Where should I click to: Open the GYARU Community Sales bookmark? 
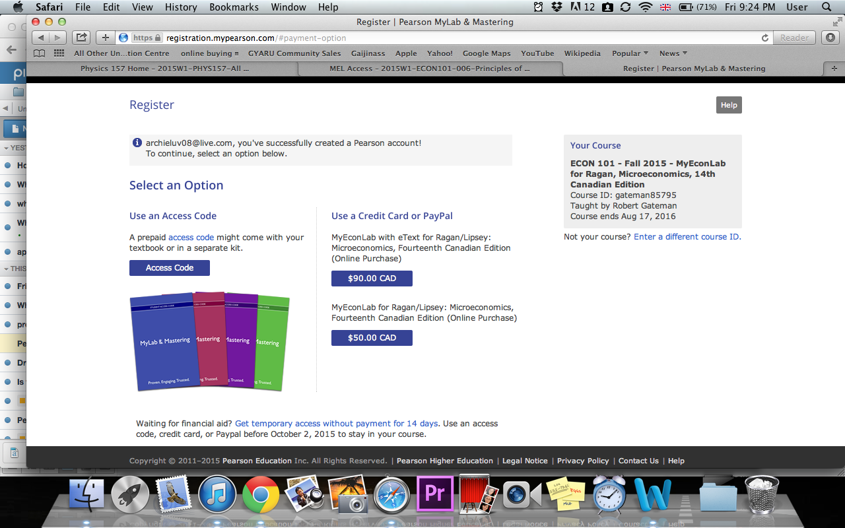294,53
